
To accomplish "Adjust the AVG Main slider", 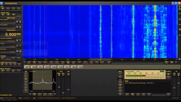I will point(59,88).
